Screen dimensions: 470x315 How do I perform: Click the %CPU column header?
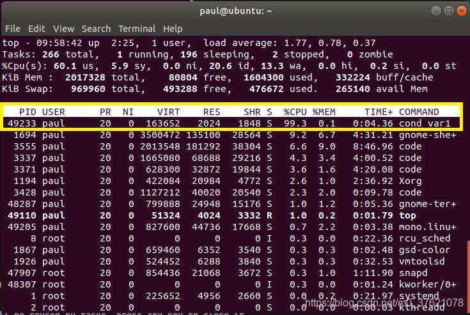(x=295, y=112)
